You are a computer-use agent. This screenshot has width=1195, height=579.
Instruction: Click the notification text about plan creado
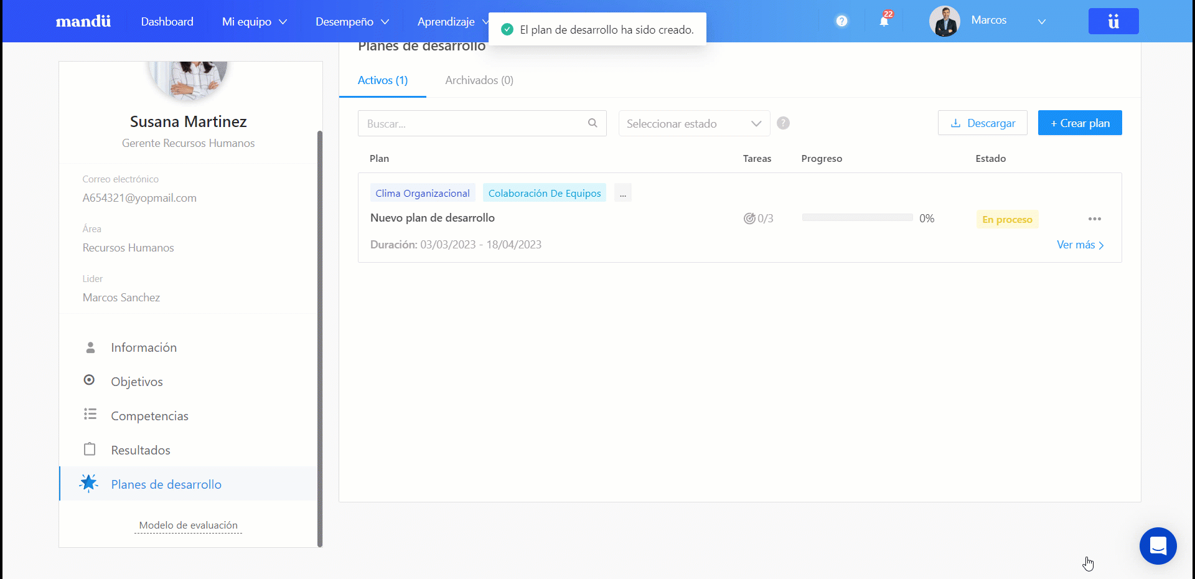pos(607,29)
